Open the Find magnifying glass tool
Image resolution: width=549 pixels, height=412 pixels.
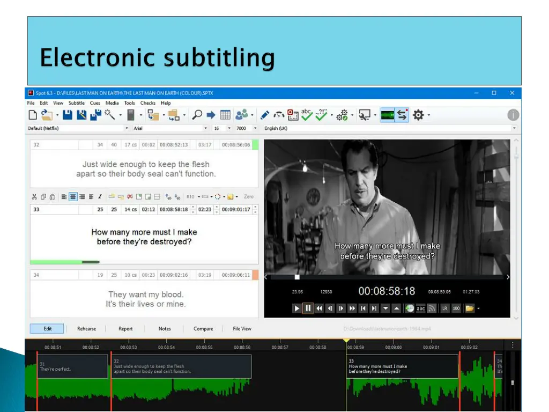coord(197,115)
